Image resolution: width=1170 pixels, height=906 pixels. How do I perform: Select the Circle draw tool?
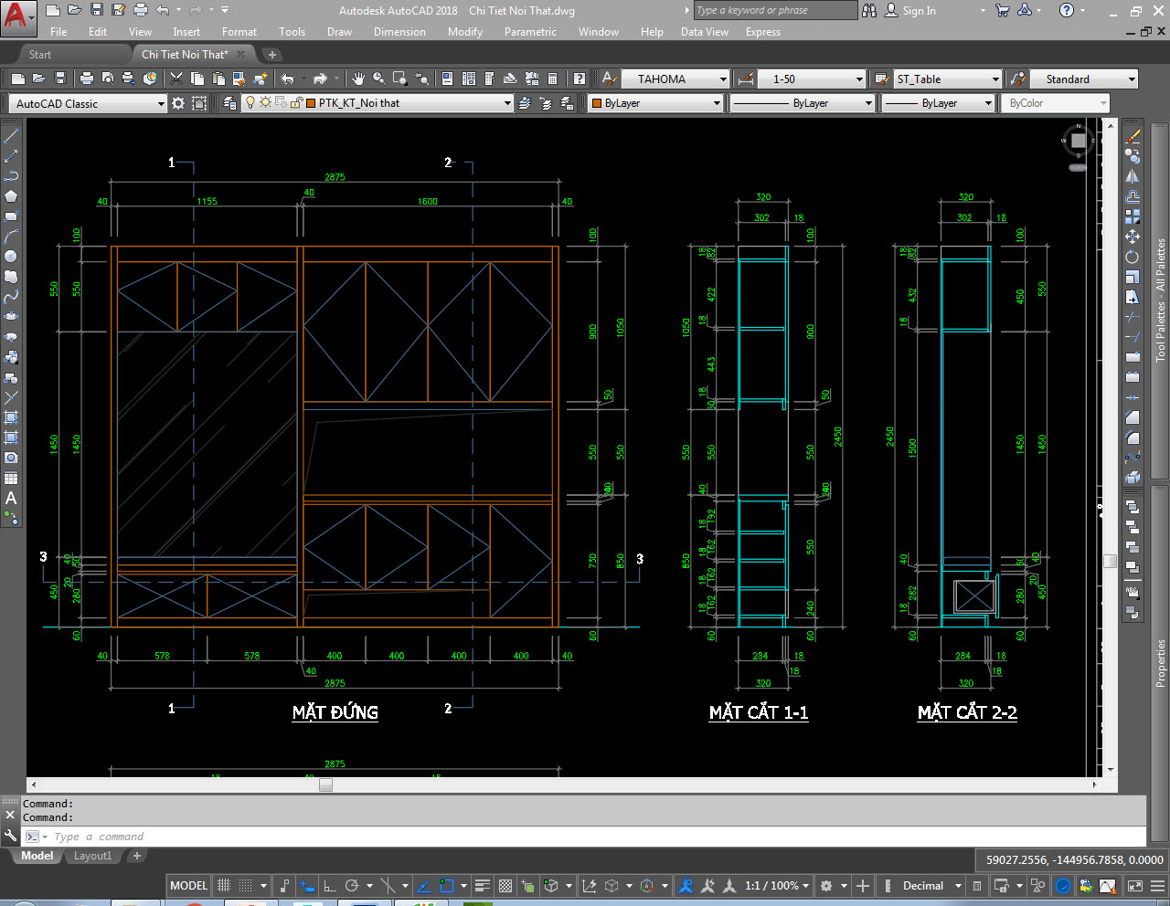[11, 257]
